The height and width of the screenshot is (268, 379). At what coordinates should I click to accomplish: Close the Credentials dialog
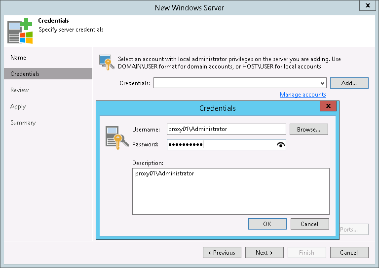point(328,106)
